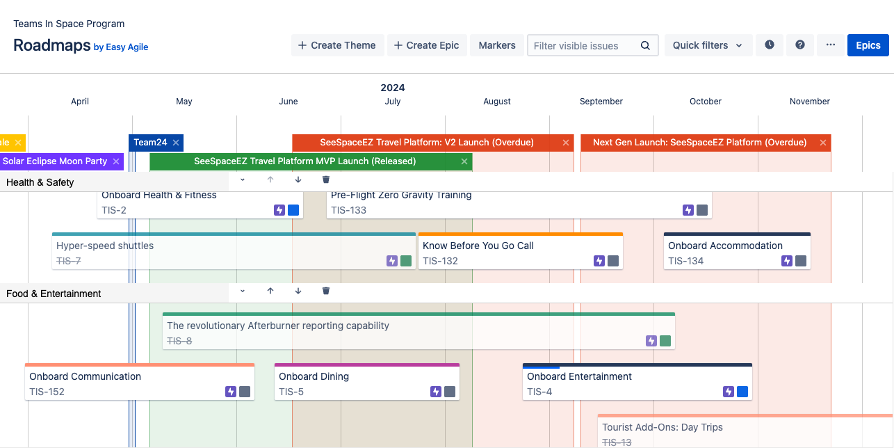Open the help question mark icon
Viewport: 894px width, 448px height.
click(800, 45)
